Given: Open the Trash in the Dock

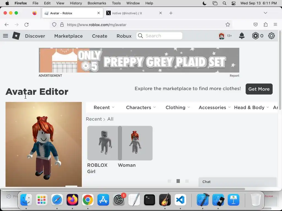Looking at the screenshot, I should pos(256,200).
